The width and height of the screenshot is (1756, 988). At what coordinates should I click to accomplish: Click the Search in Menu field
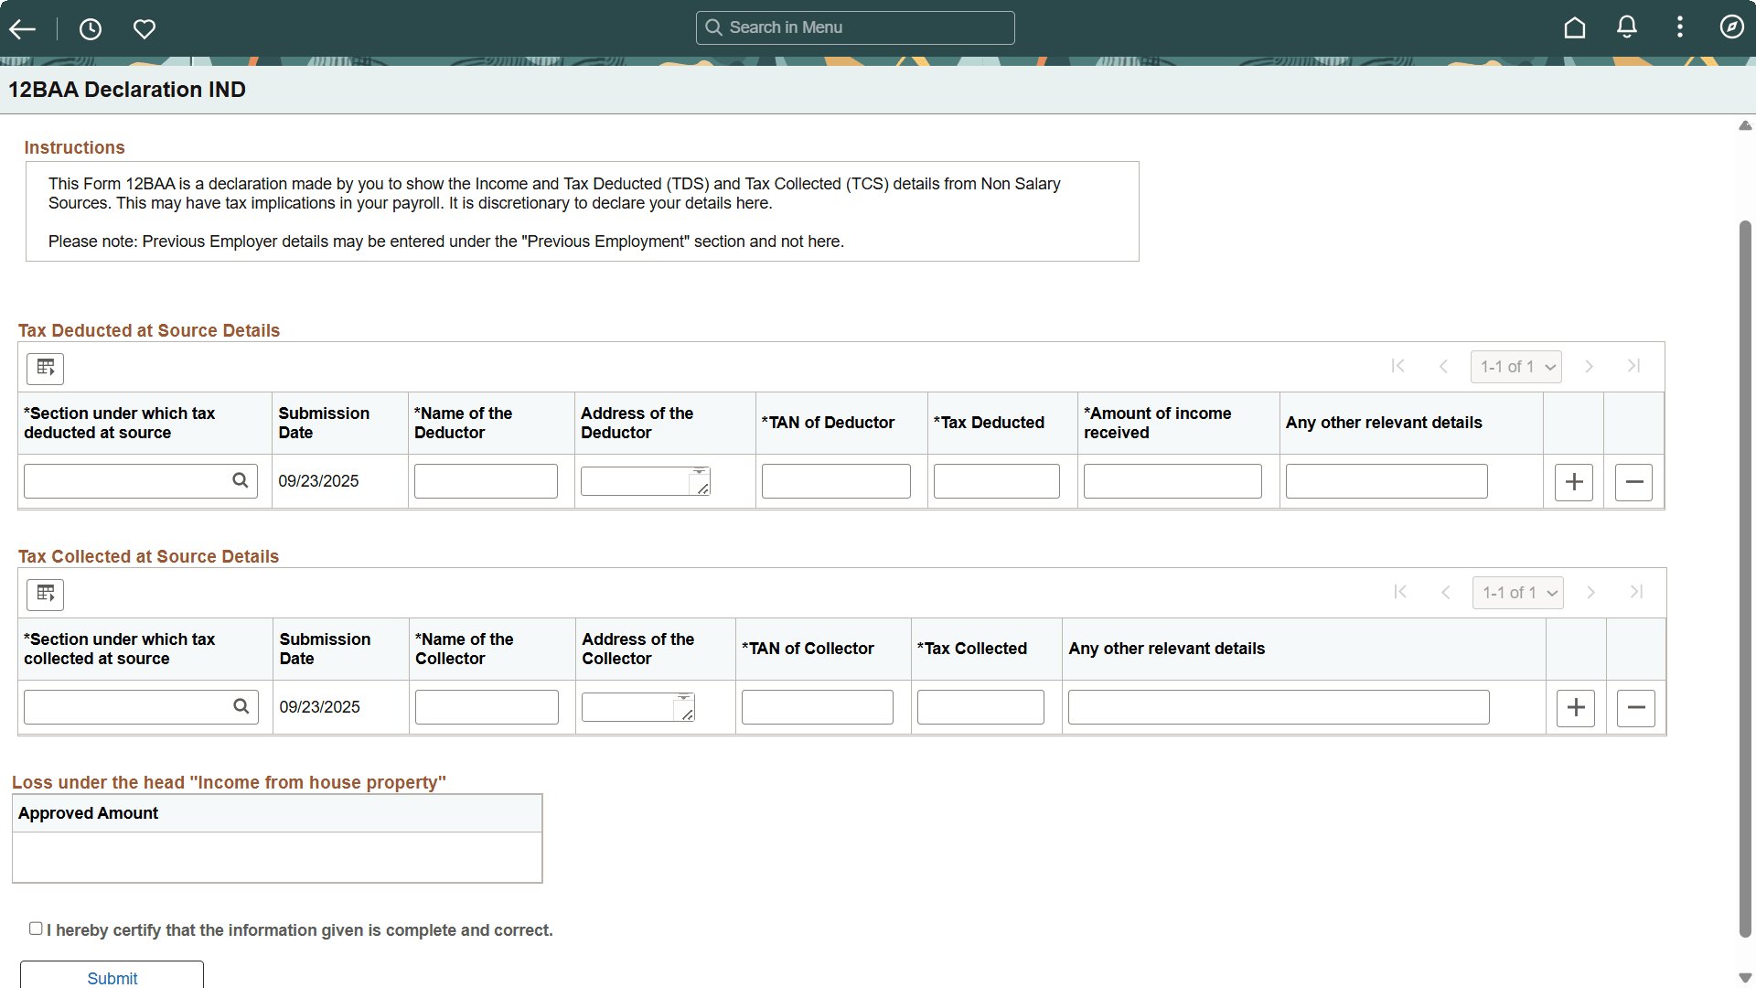[x=855, y=27]
